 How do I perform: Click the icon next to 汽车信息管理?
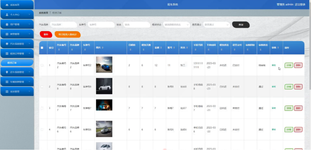coord(7,44)
